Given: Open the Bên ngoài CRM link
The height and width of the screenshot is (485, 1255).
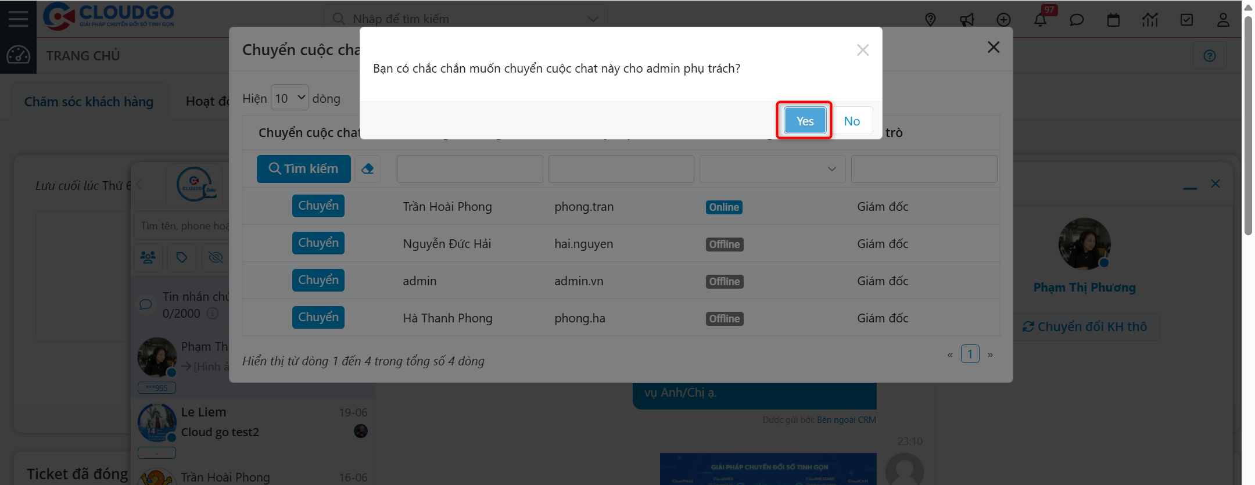Looking at the screenshot, I should [x=847, y=420].
